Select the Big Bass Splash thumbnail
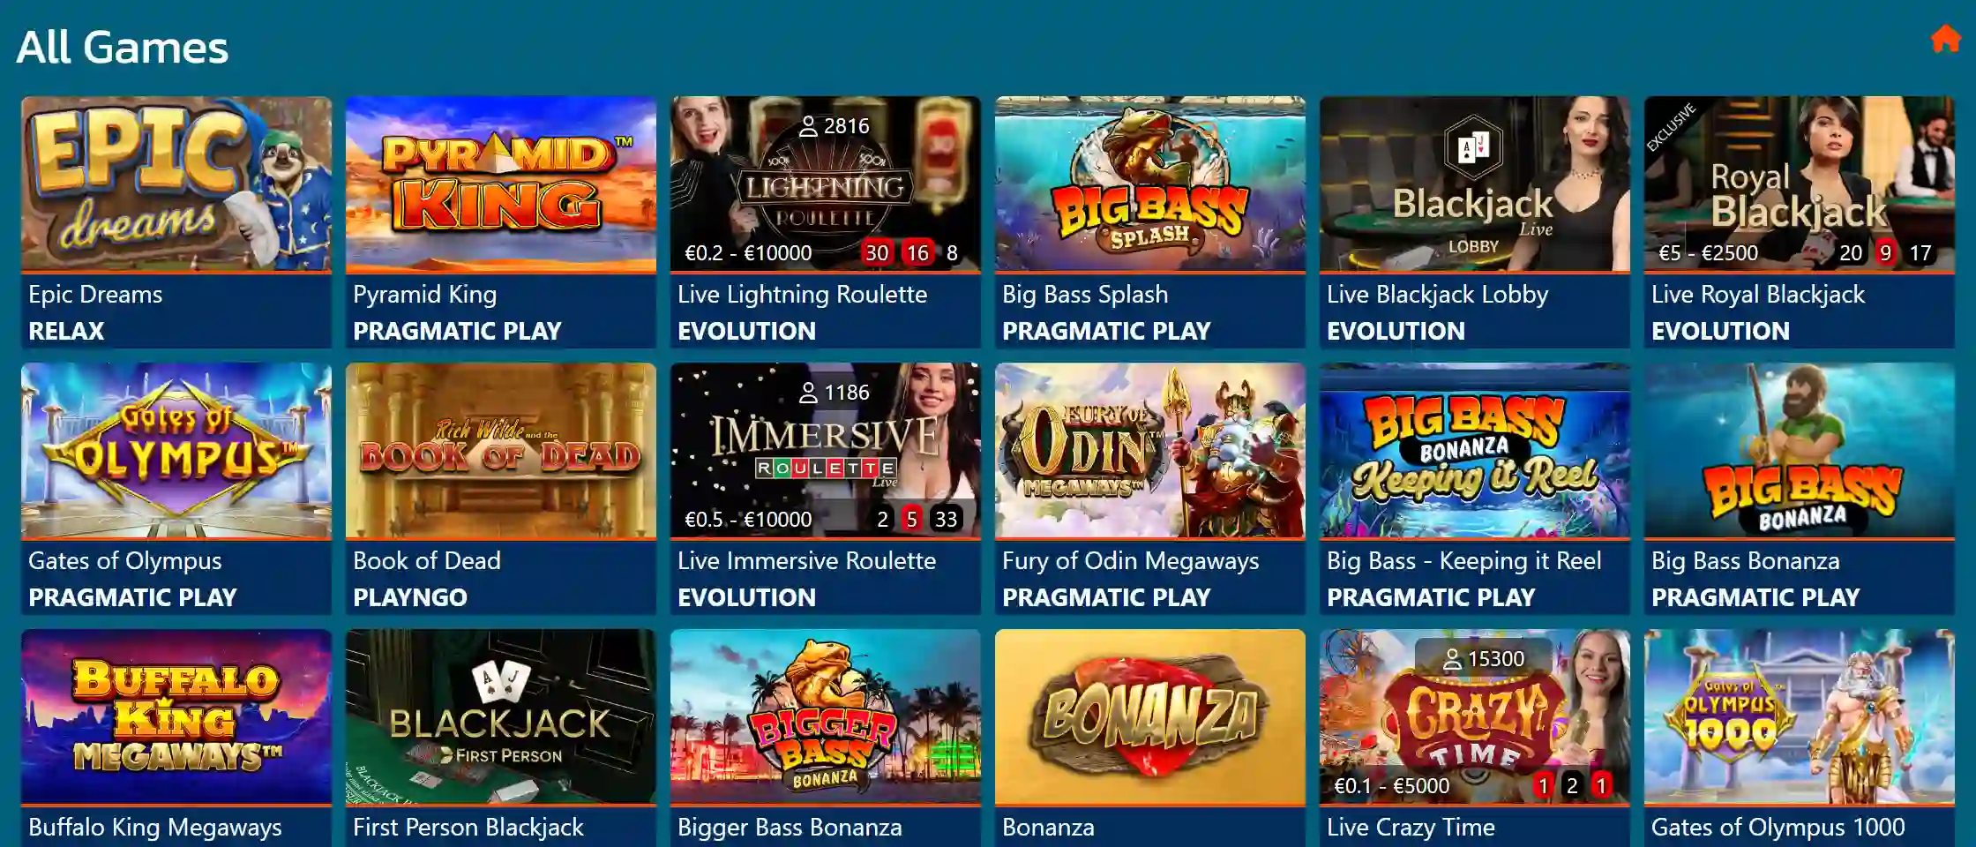Screen dimensions: 1976x847 [x=1150, y=184]
